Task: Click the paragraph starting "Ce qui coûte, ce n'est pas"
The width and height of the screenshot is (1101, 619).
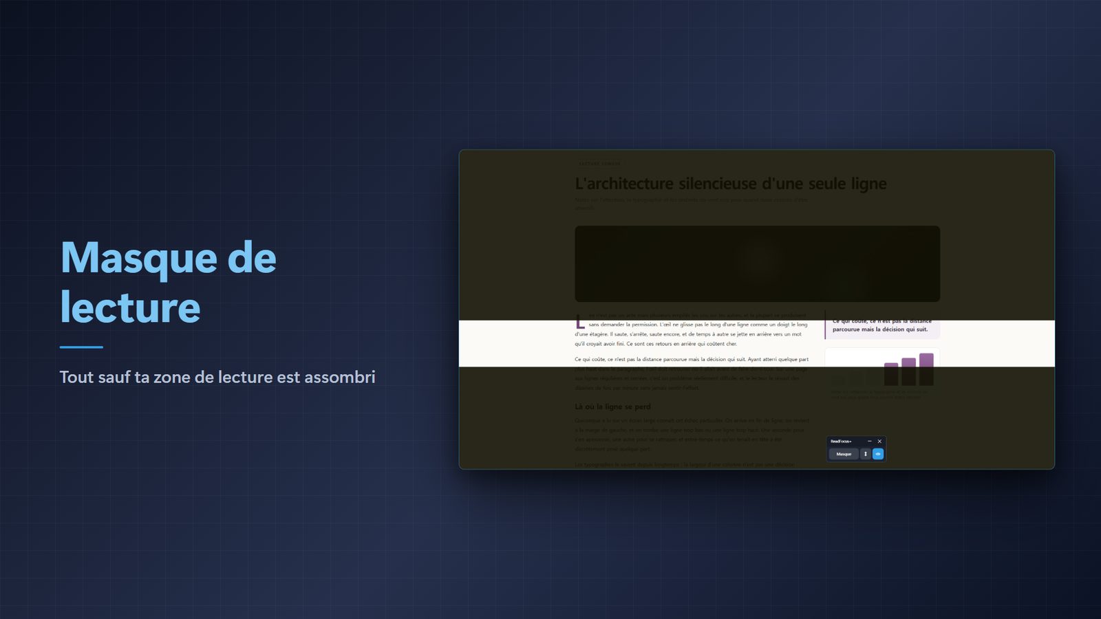Action: (x=692, y=373)
